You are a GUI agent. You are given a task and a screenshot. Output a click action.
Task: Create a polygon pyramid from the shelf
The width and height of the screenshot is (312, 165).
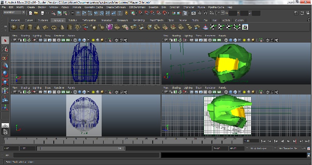62,27
